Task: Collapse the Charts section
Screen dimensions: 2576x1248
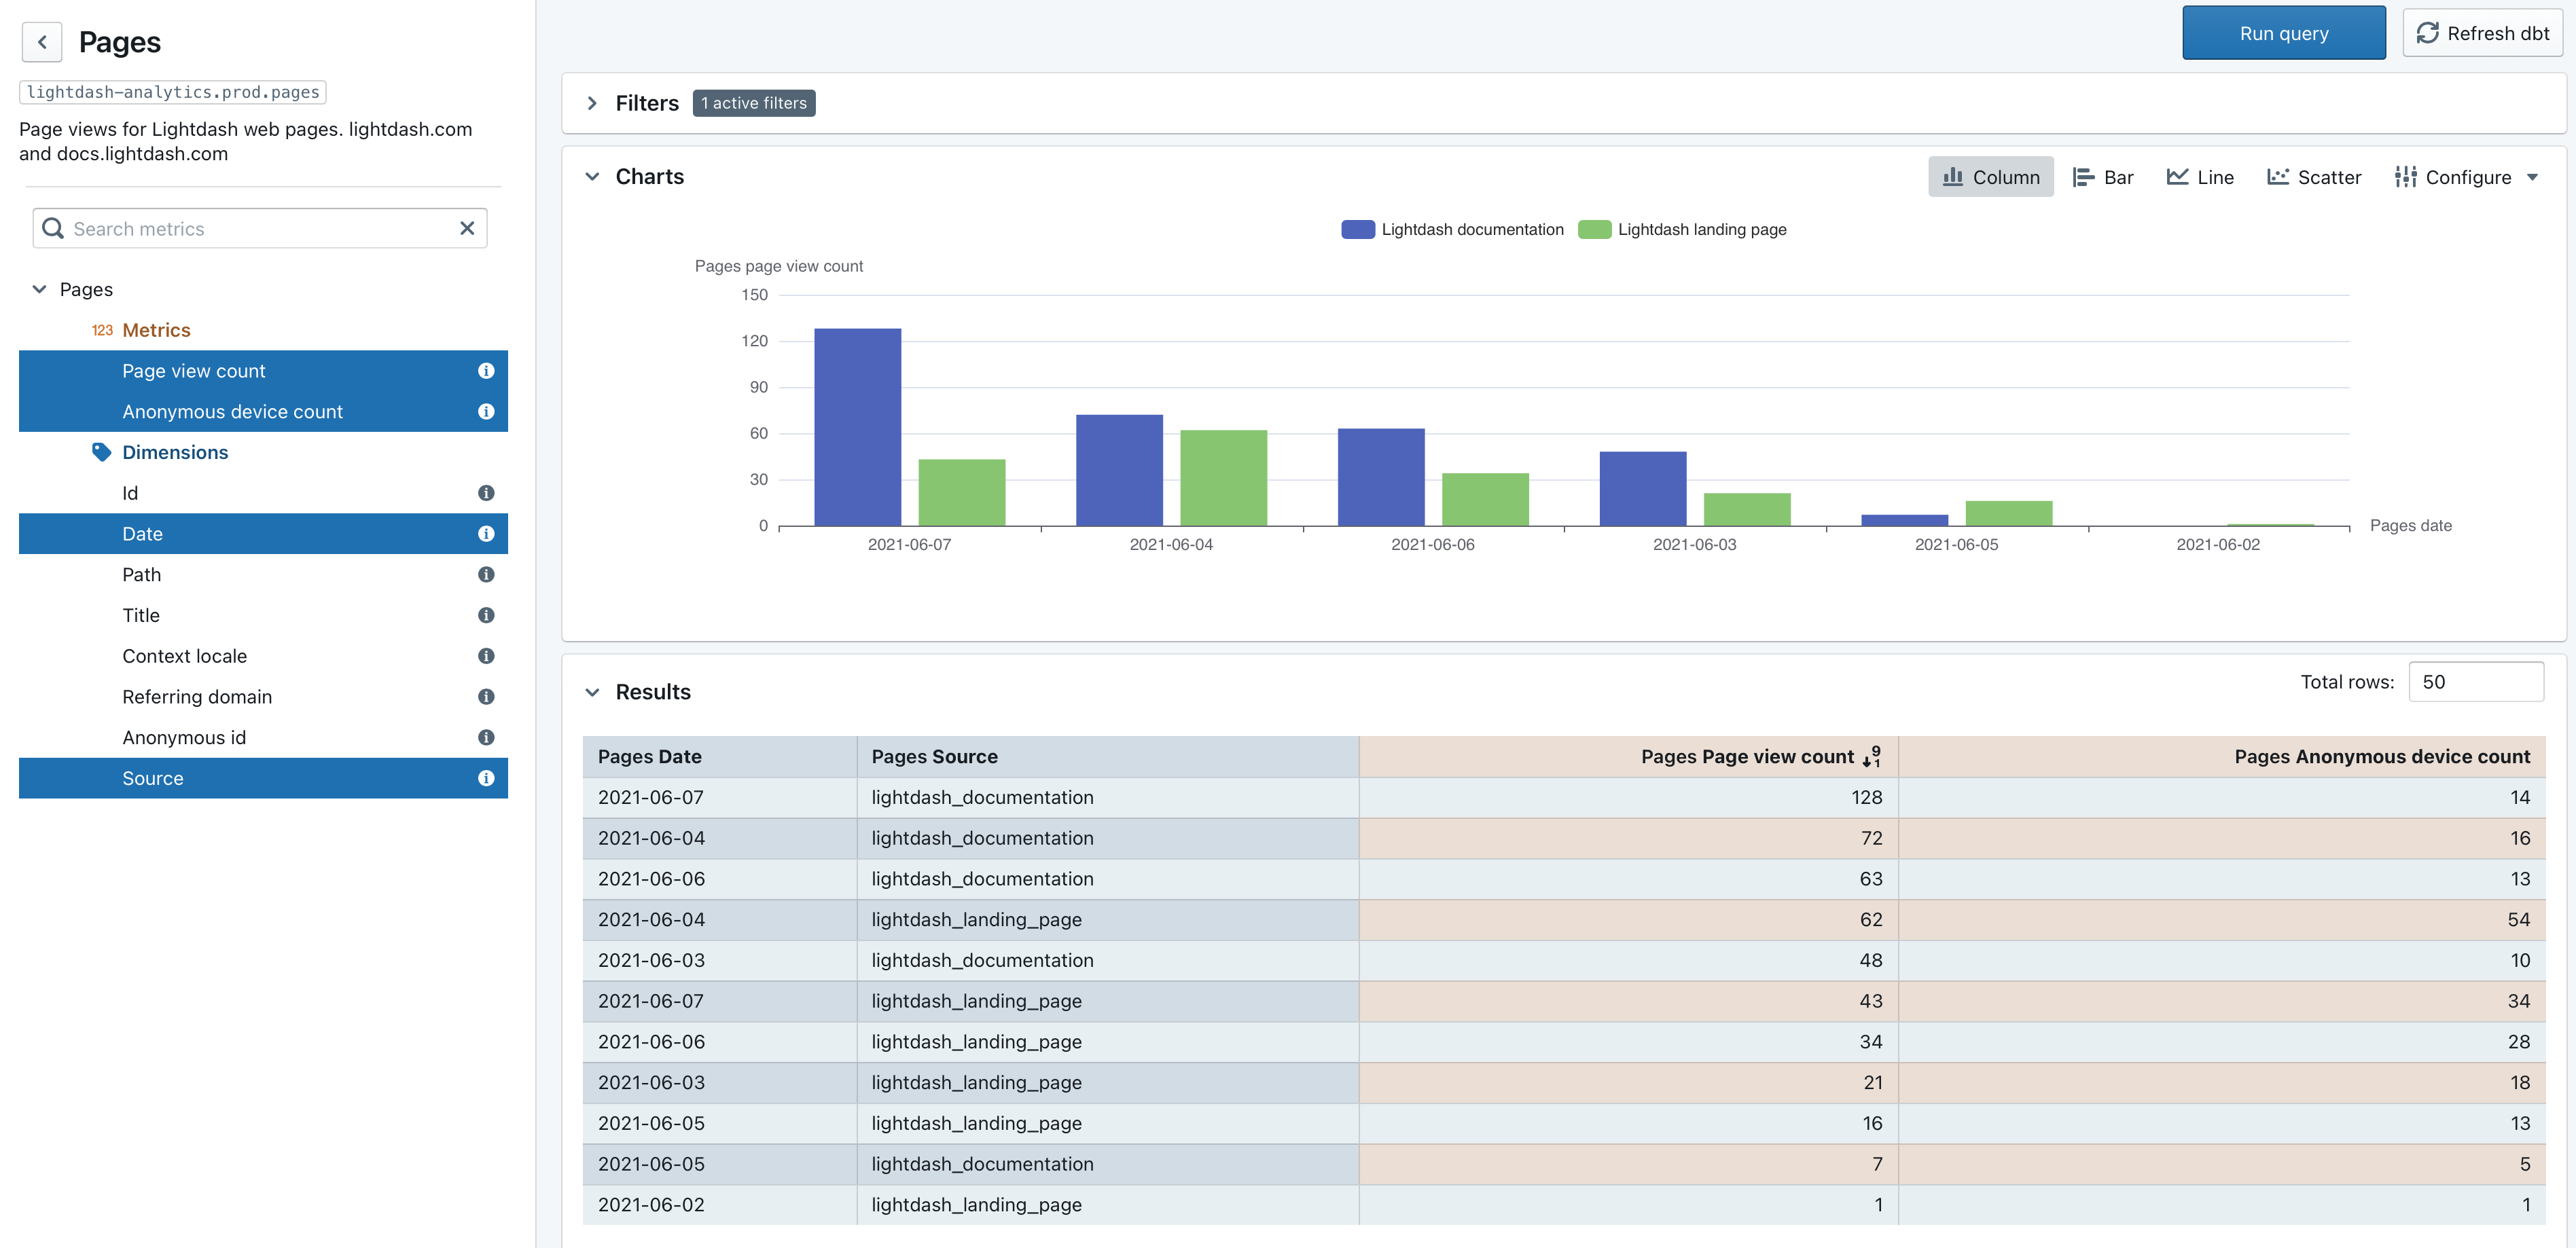Action: click(592, 177)
